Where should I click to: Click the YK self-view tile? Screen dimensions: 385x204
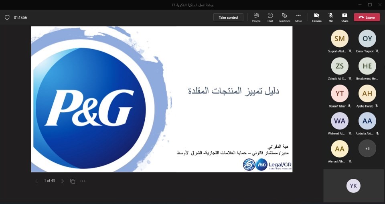353,186
